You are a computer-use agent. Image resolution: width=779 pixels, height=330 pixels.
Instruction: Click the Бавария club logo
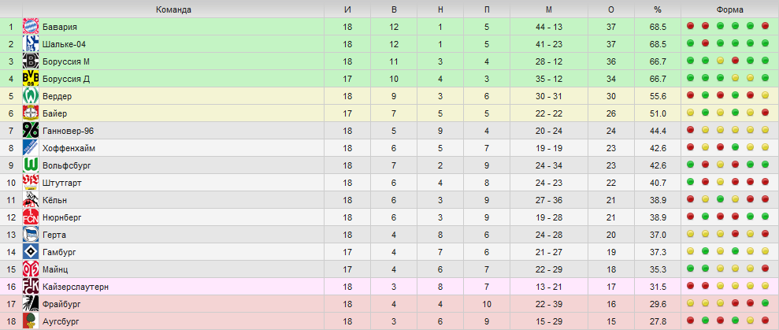[x=31, y=27]
